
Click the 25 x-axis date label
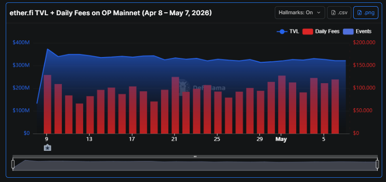217,139
